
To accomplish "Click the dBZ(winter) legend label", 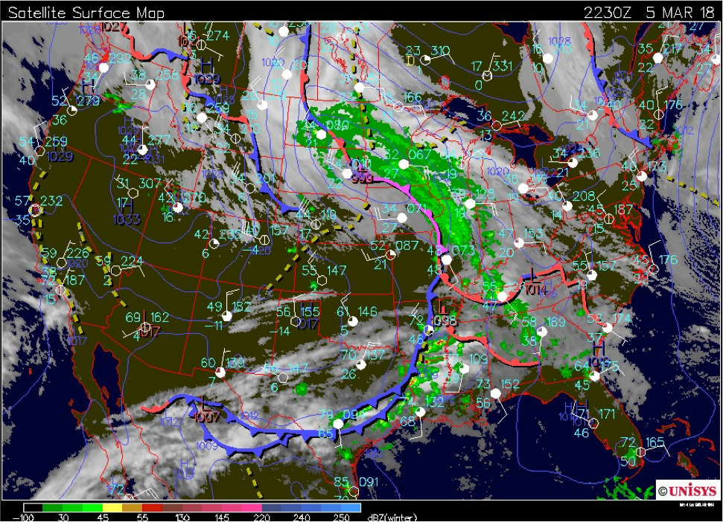I will coord(391,518).
